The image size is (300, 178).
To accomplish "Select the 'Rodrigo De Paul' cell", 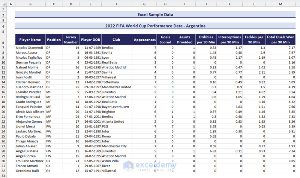I will pos(30,97).
